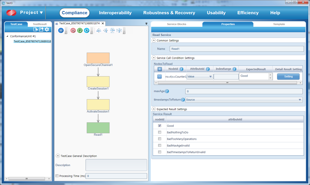Open the Interoperability menu
The height and width of the screenshot is (185, 310).
(x=115, y=13)
